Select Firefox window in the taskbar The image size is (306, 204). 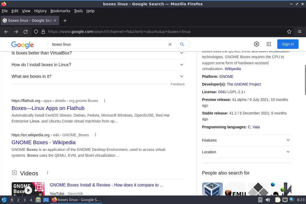pos(76,200)
